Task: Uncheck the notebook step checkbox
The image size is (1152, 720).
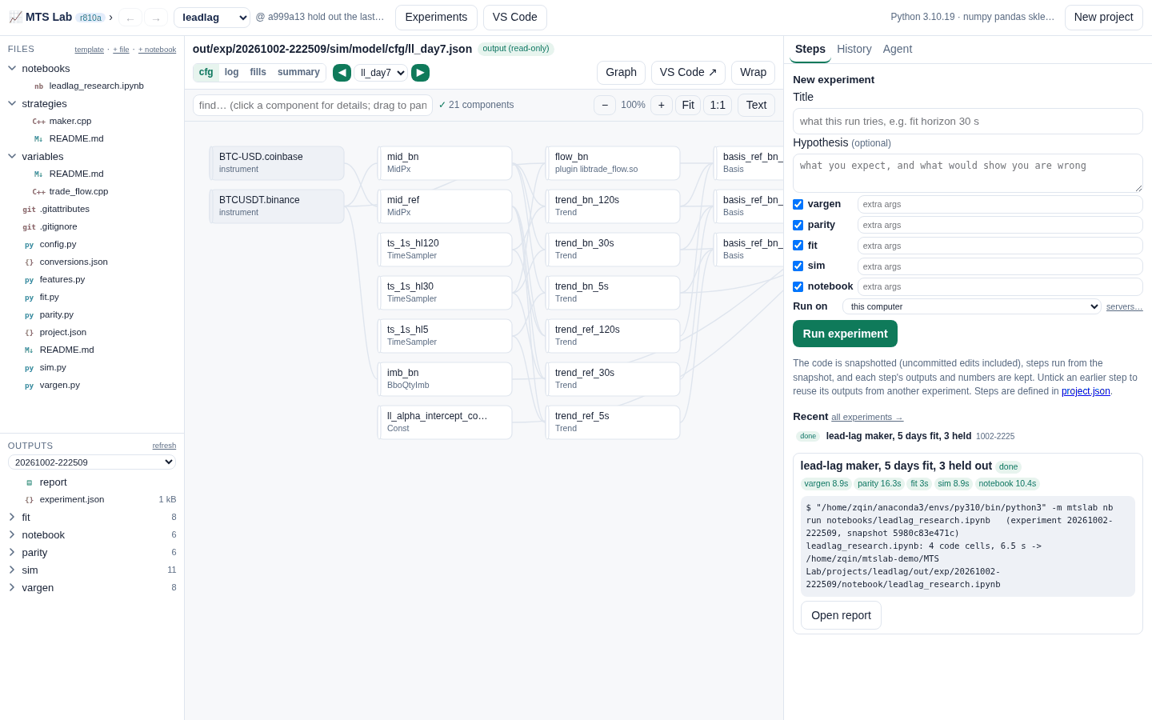Action: (x=798, y=286)
